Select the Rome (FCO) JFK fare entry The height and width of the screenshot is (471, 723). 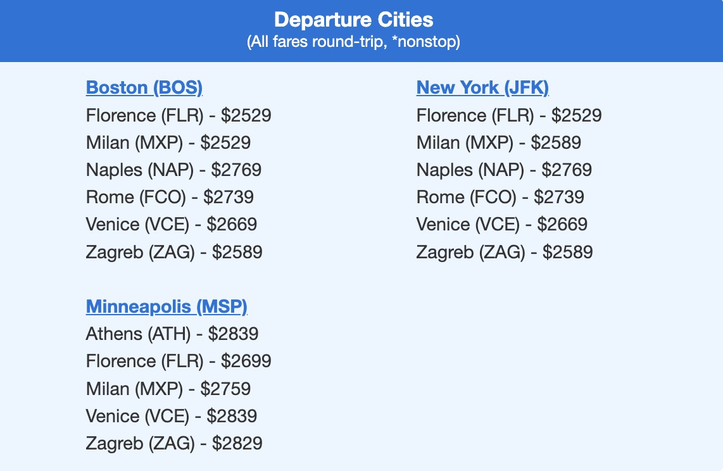500,197
